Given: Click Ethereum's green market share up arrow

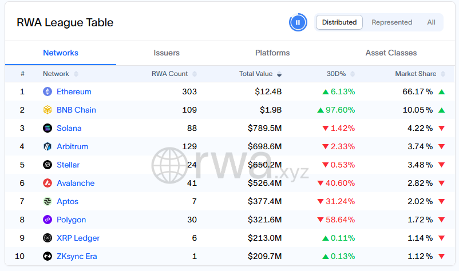Looking at the screenshot, I should point(442,92).
